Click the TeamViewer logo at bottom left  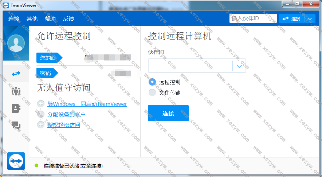point(16,161)
